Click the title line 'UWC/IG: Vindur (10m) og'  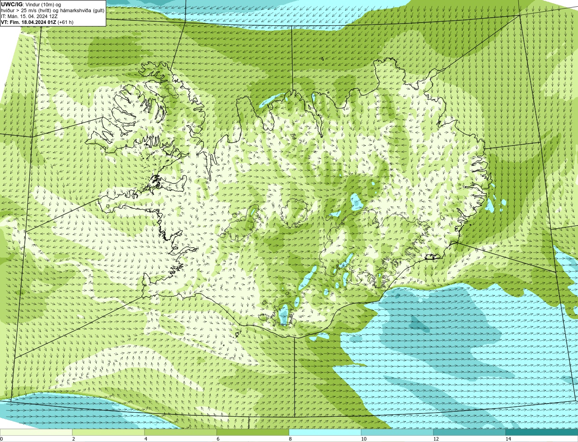[x=31, y=4]
